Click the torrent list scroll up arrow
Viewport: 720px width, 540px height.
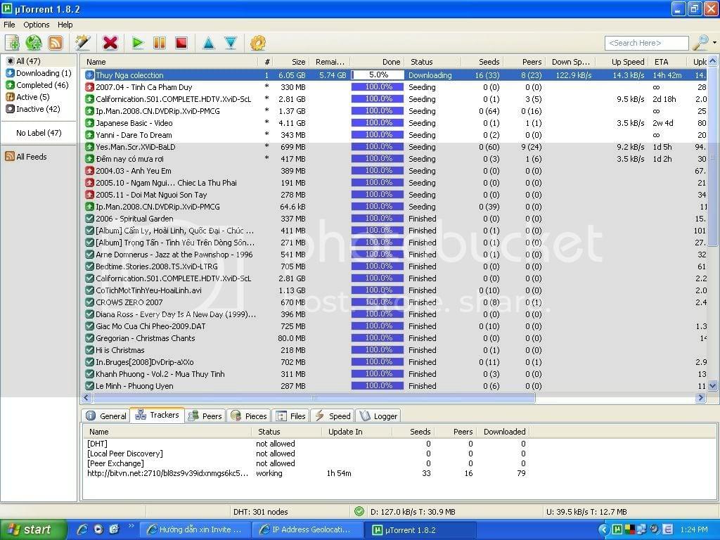(713, 61)
